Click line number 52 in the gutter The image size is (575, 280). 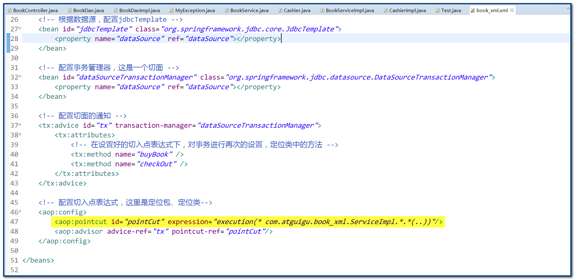(x=14, y=270)
